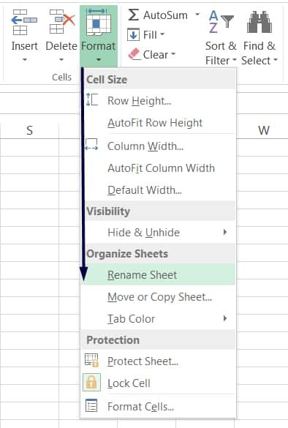Click the Sort & Filter icon
The height and width of the screenshot is (428, 288).
[x=221, y=21]
